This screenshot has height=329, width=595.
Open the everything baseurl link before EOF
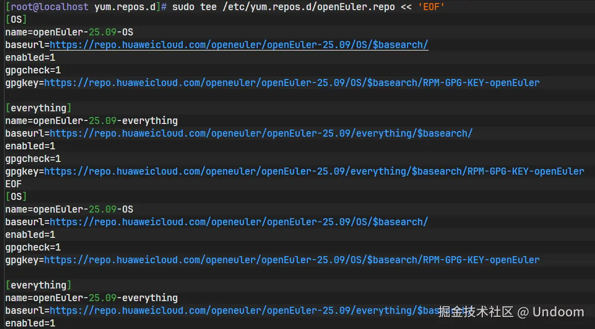pos(261,133)
